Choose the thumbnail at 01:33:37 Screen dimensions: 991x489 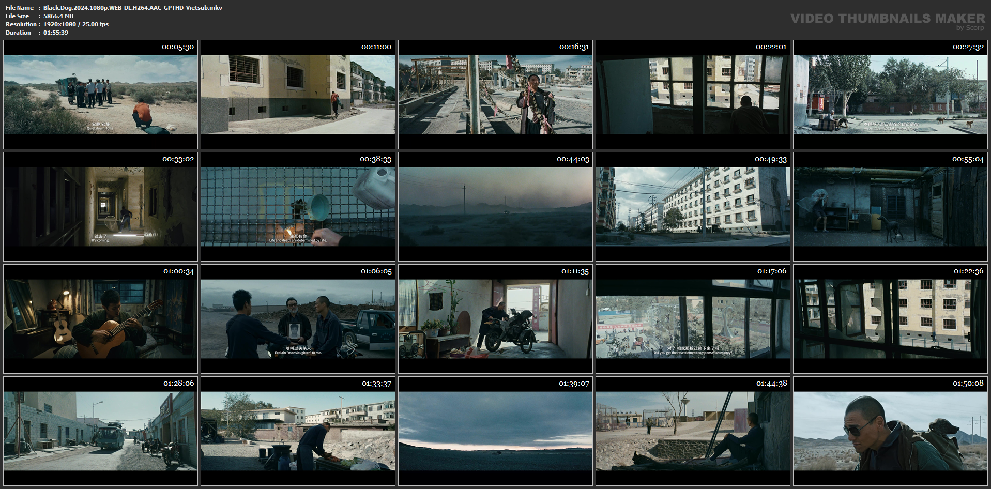pos(298,431)
